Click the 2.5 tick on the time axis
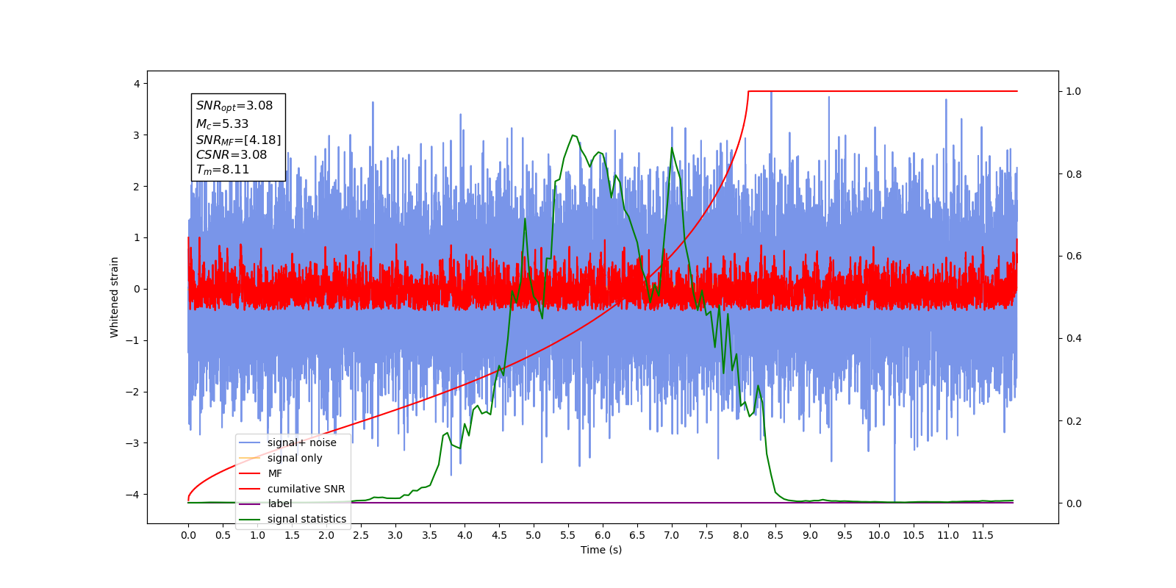Screen dimensions: 1176x588 tap(361, 535)
